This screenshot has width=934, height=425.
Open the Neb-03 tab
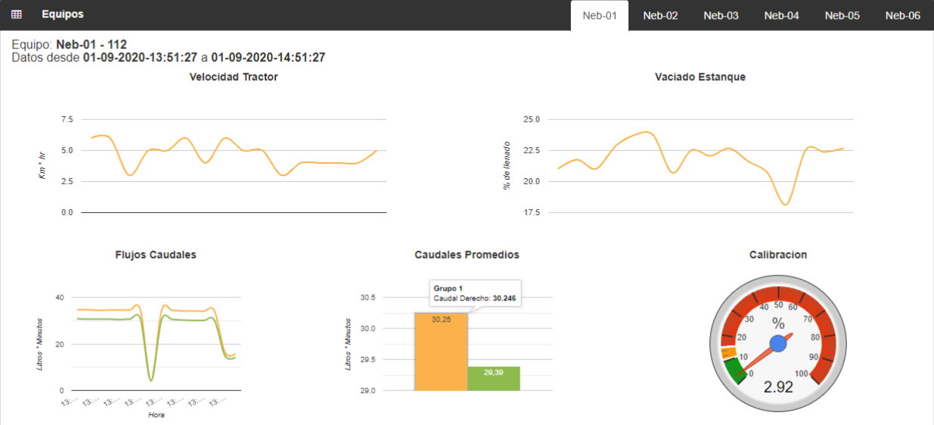point(721,15)
